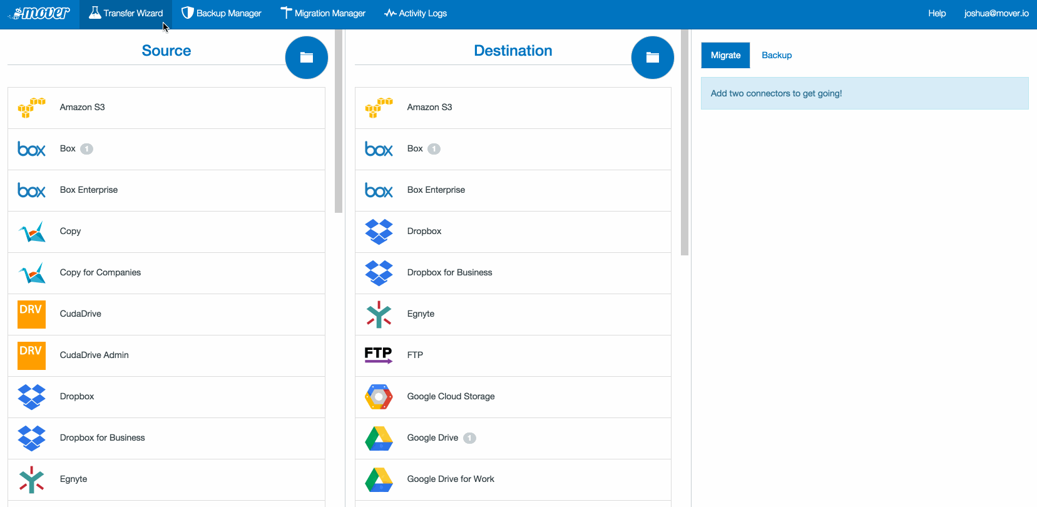Open the Source folder round button
Screen dimensions: 1037x507
click(x=307, y=58)
